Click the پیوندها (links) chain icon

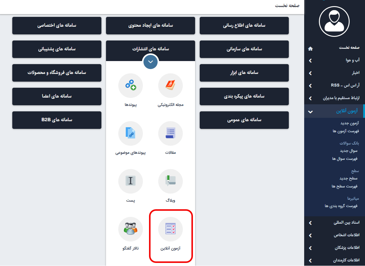[x=130, y=86]
